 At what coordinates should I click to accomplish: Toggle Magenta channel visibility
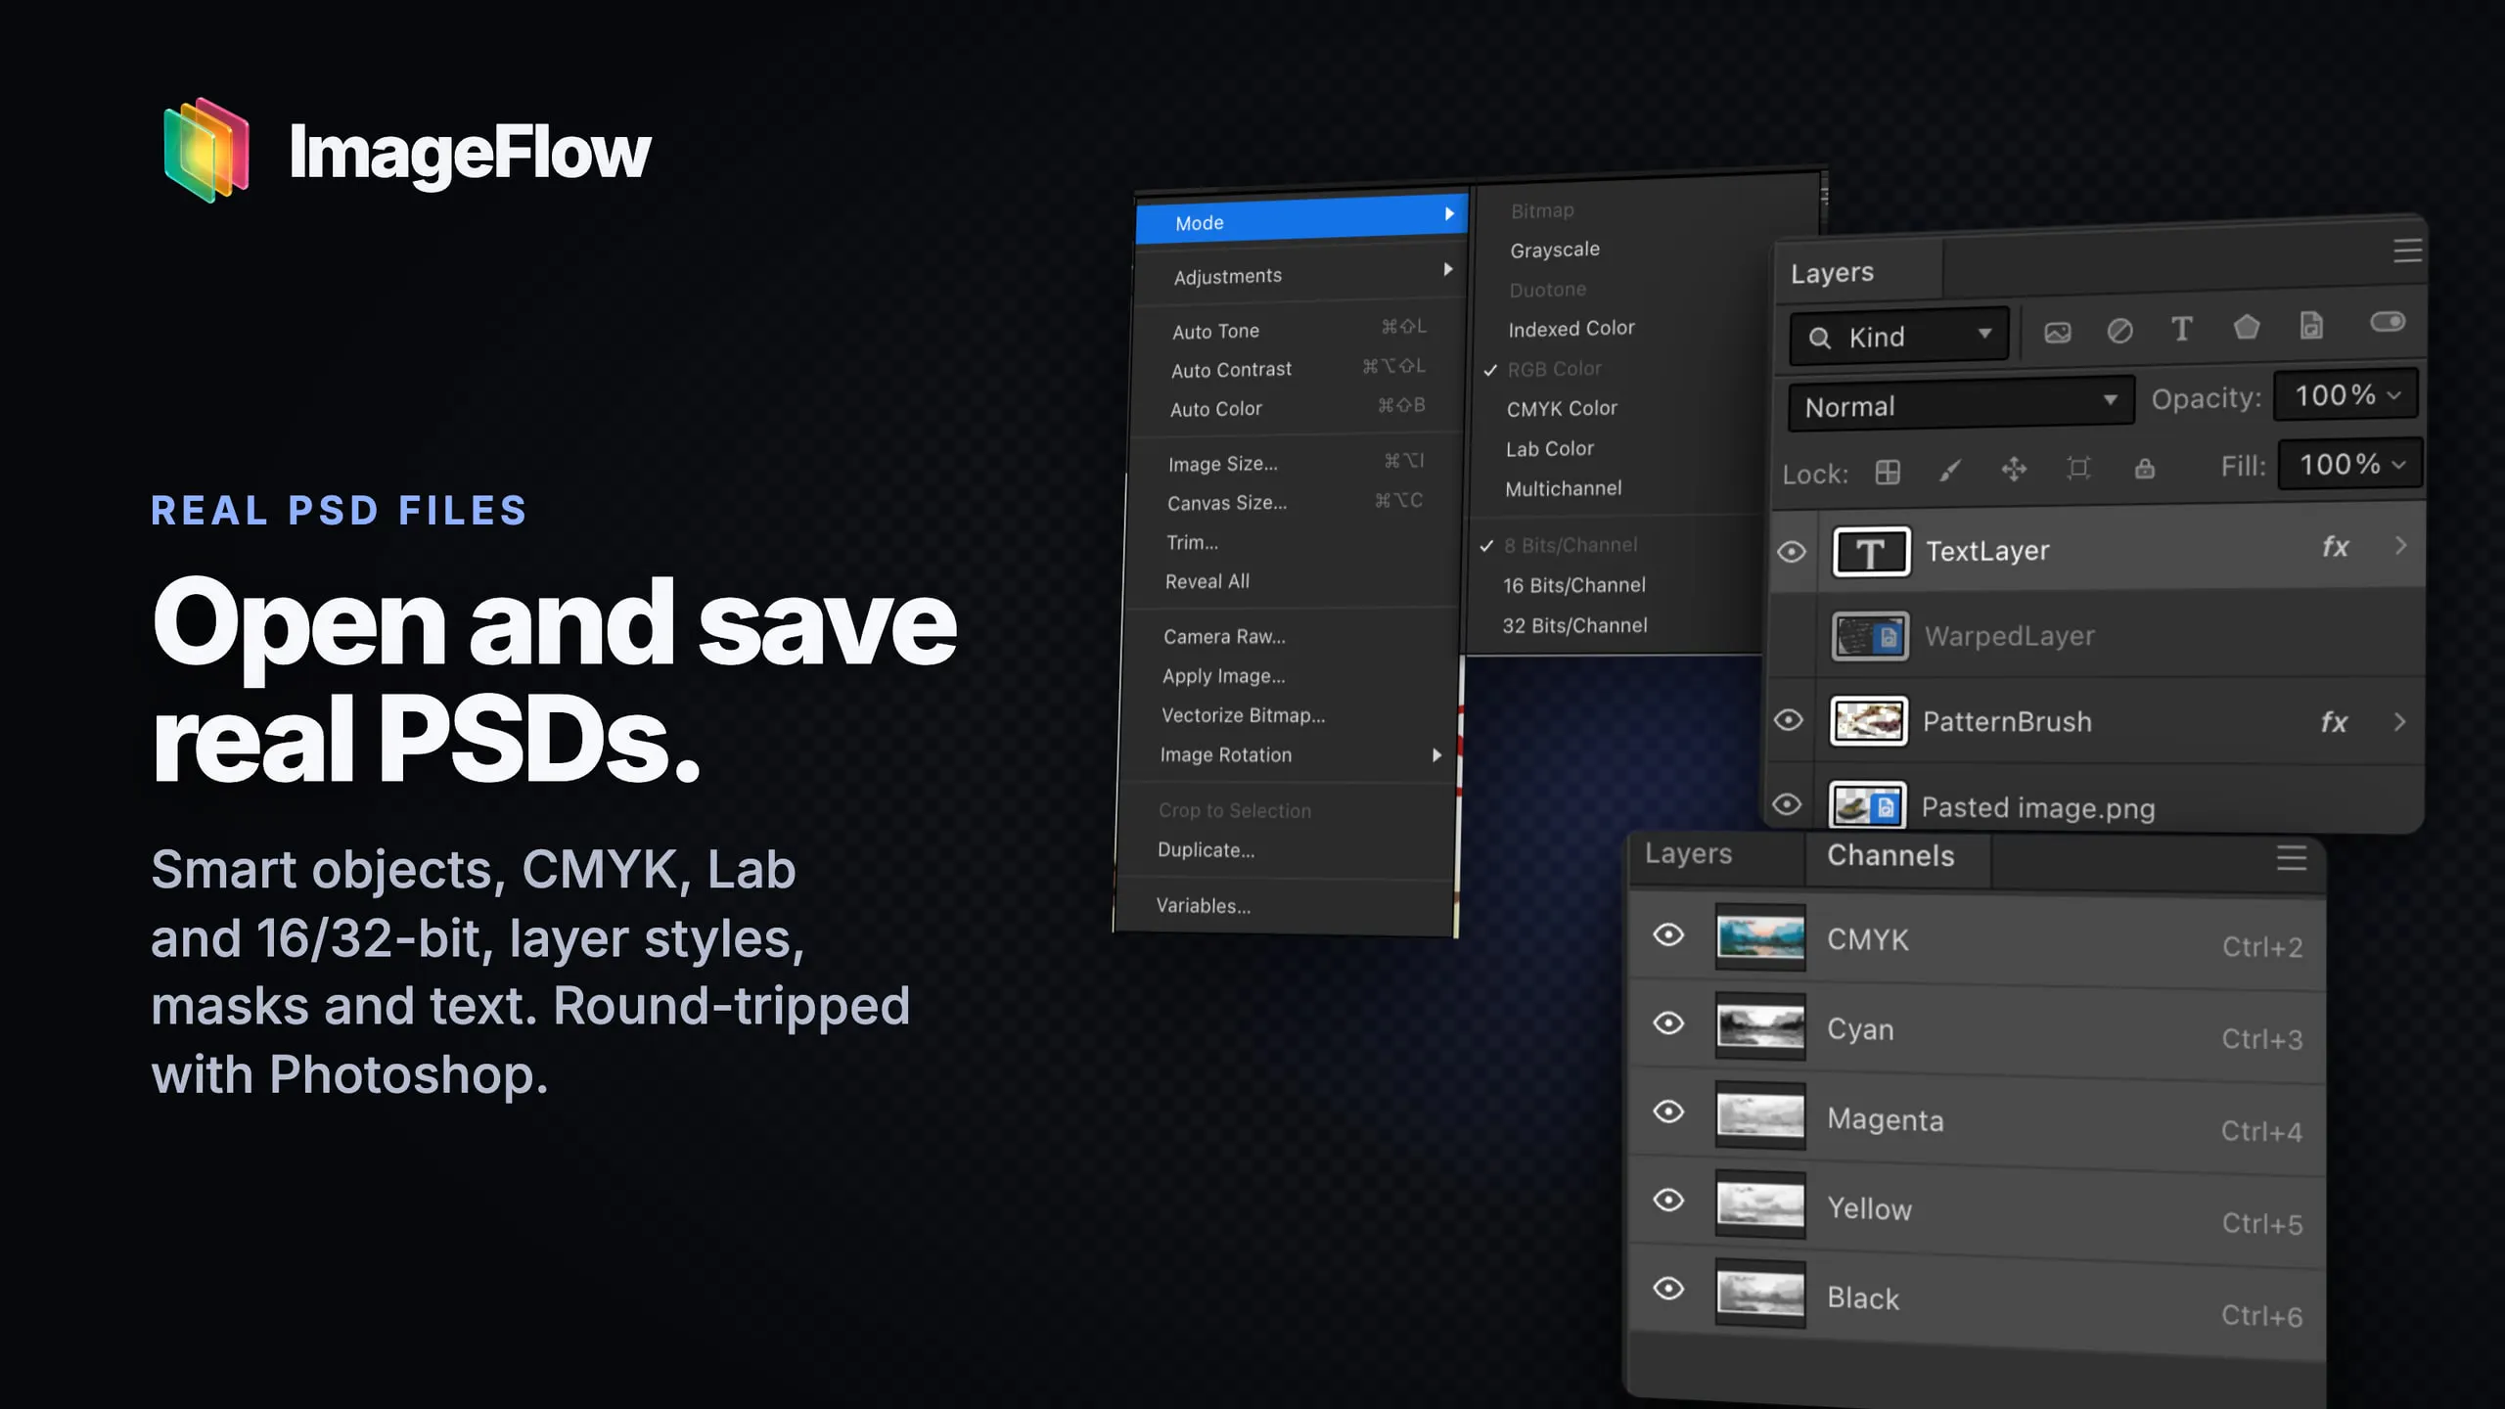[1668, 1112]
